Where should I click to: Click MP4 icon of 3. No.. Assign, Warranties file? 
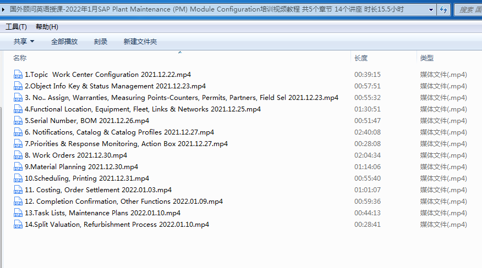[18, 98]
